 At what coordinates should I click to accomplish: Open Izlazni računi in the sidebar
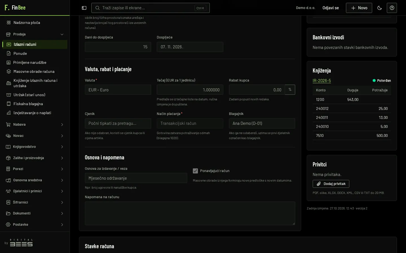pos(35,44)
